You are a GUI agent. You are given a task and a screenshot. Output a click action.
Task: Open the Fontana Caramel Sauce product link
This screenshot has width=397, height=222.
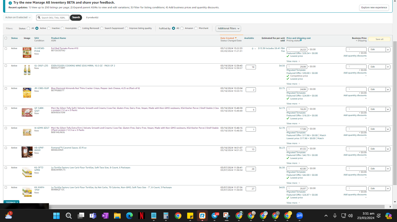pos(69,148)
